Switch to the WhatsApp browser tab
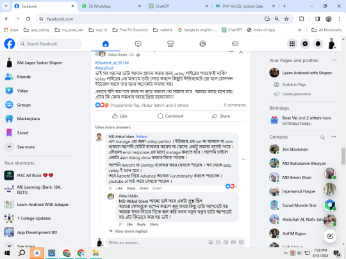The width and height of the screenshot is (346, 259). (x=111, y=6)
